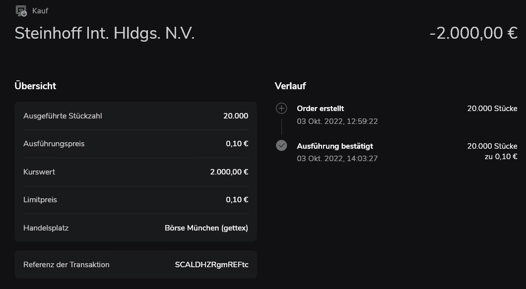Select the Steinhoff Int. Hldgs. N.V. title
Image resolution: width=526 pixels, height=289 pixels.
coord(105,33)
